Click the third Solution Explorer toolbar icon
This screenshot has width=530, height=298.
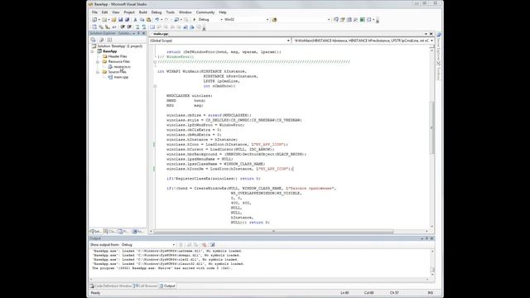109,40
